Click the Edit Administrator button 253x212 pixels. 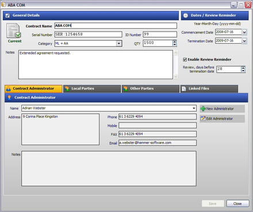click(222, 119)
